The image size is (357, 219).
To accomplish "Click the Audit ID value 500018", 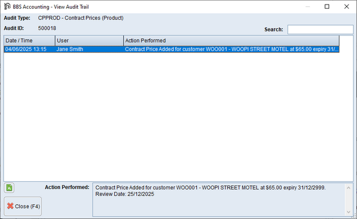I will [47, 28].
